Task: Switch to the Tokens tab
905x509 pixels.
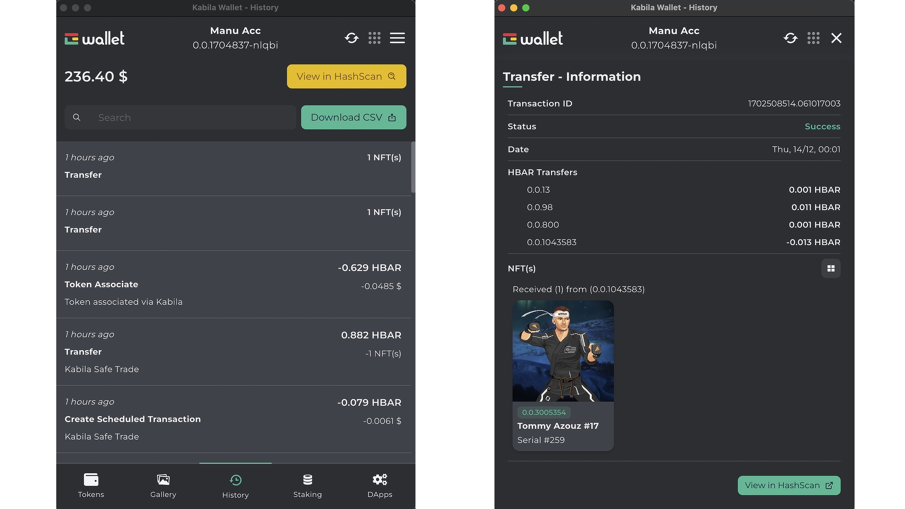Action: click(91, 486)
